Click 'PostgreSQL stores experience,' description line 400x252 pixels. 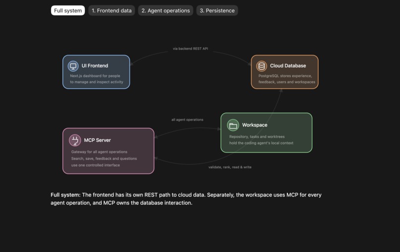[x=285, y=76]
